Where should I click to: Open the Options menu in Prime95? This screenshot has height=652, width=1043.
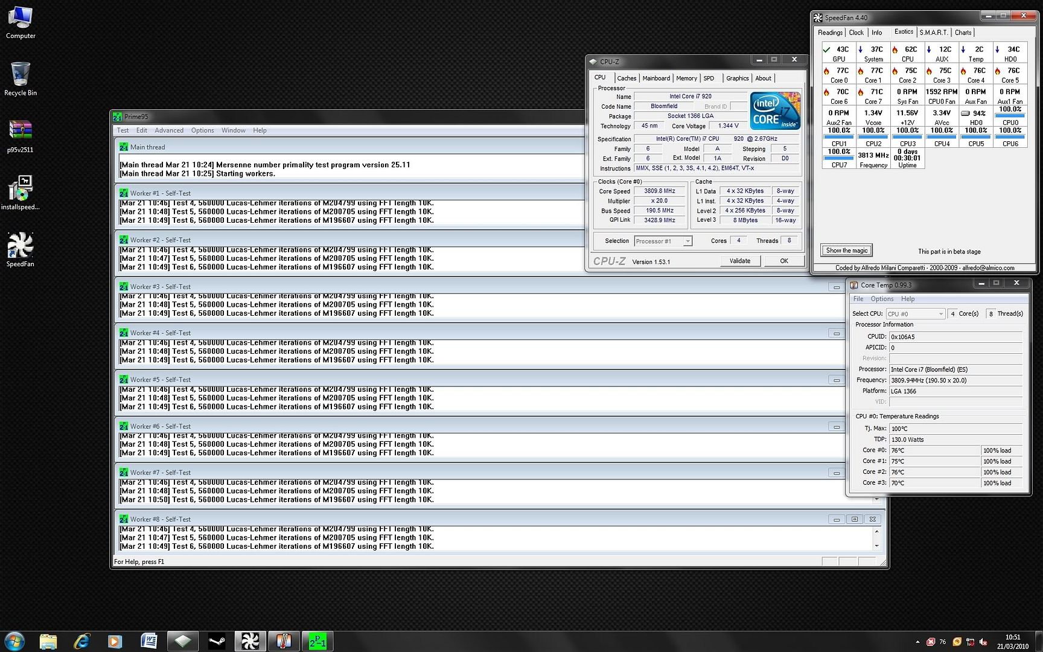203,130
